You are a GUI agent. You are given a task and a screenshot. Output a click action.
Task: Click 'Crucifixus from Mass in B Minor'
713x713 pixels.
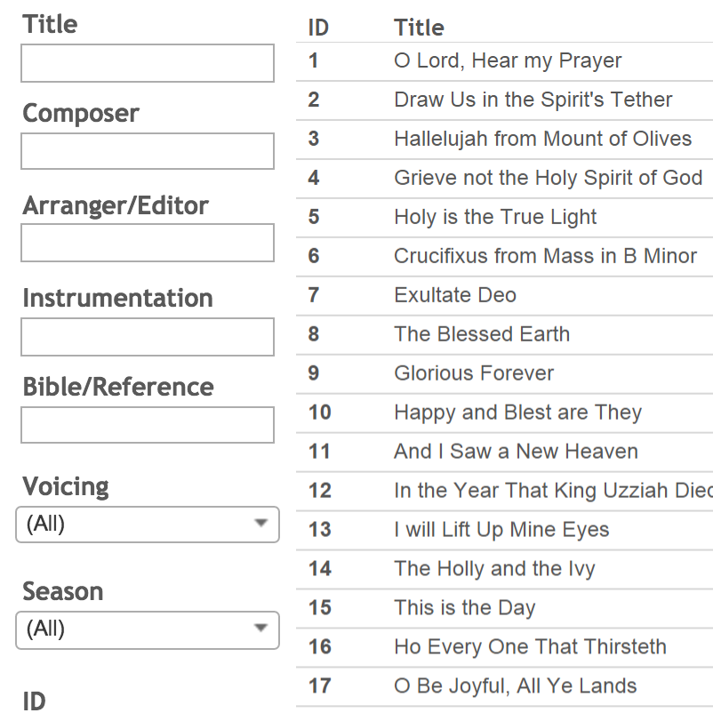point(545,257)
